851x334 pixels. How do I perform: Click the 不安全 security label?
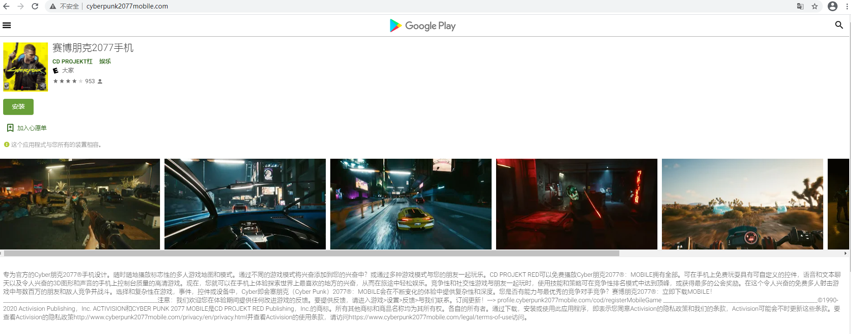click(x=69, y=6)
